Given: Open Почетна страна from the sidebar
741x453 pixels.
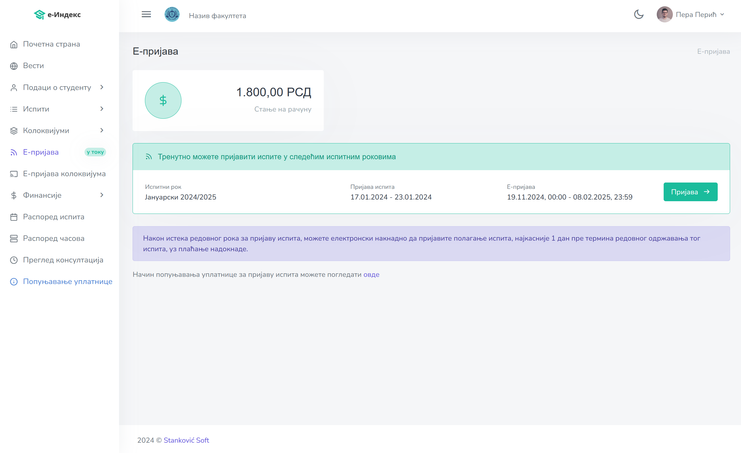Looking at the screenshot, I should [51, 44].
